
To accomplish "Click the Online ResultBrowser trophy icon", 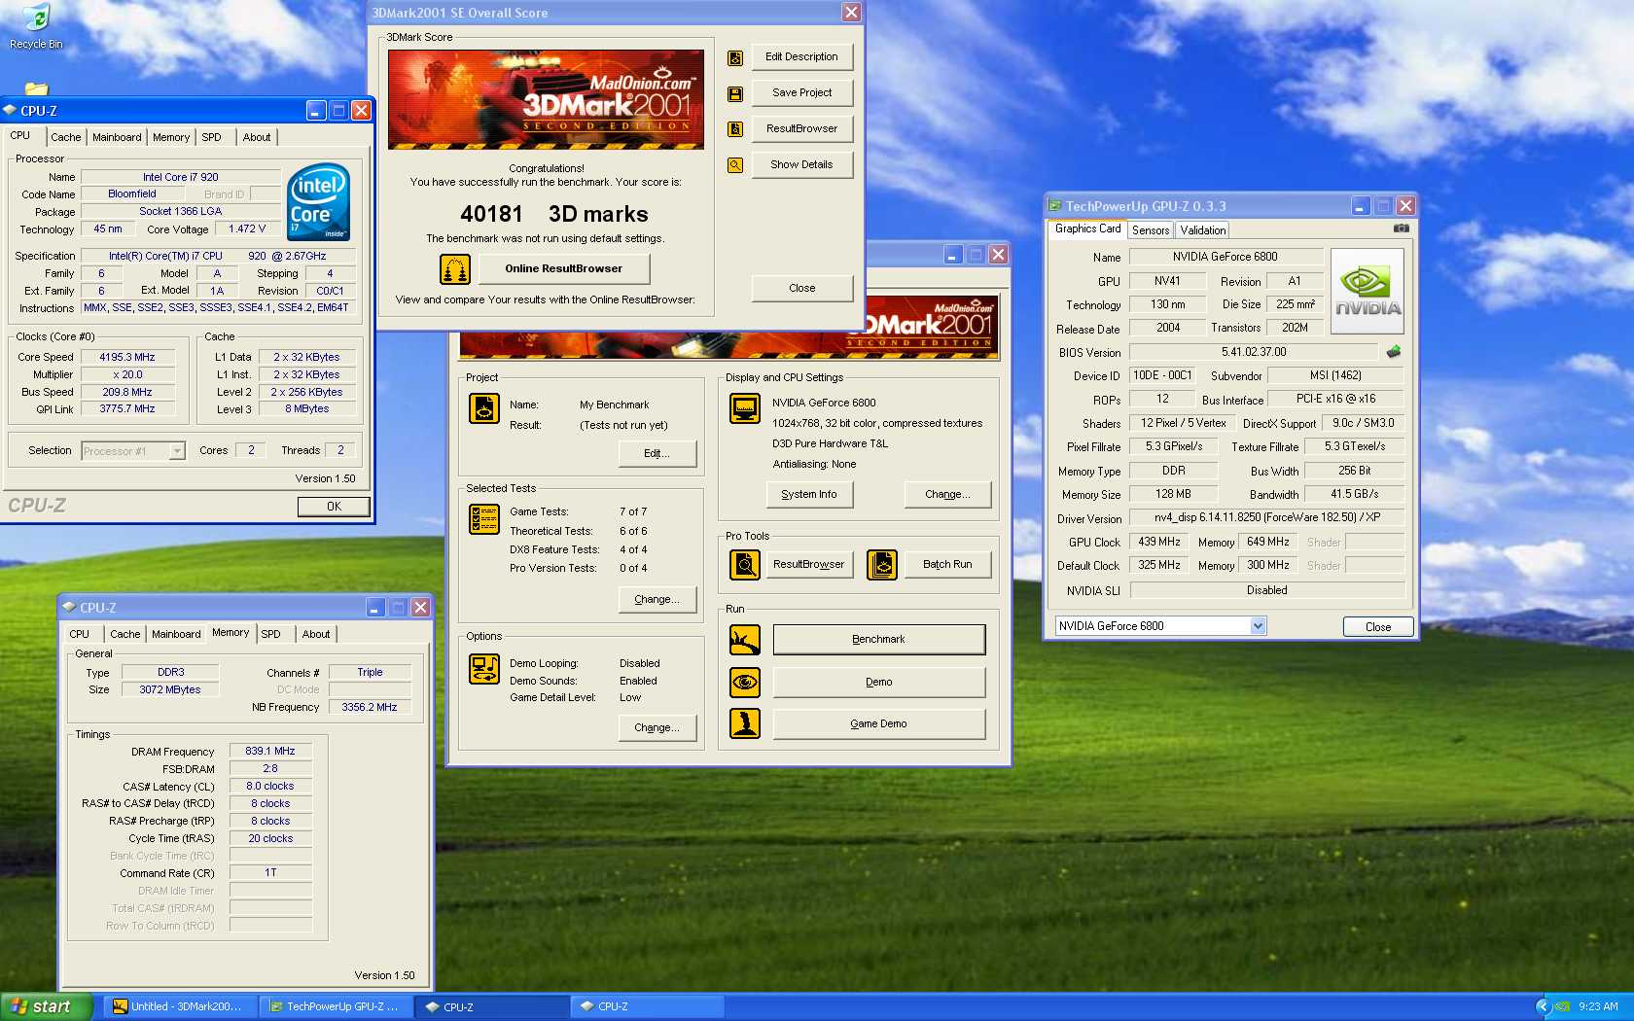I will point(454,268).
